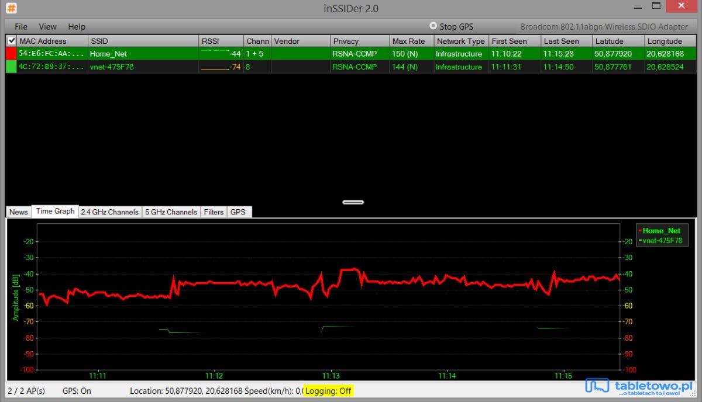This screenshot has width=702, height=402.
Task: Sort by the Privacy column header
Action: point(360,41)
